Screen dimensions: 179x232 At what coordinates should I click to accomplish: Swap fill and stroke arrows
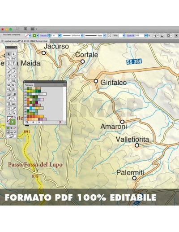(15, 117)
